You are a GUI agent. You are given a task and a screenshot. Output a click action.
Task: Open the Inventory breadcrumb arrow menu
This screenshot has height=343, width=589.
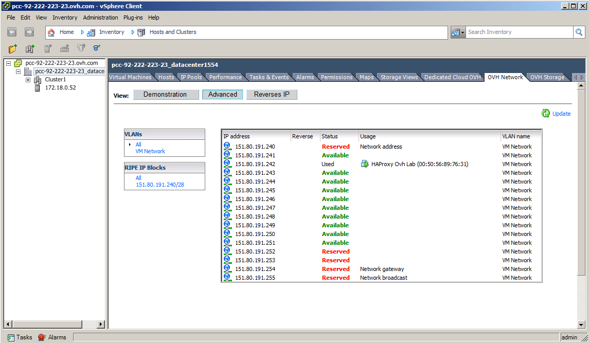pos(133,32)
